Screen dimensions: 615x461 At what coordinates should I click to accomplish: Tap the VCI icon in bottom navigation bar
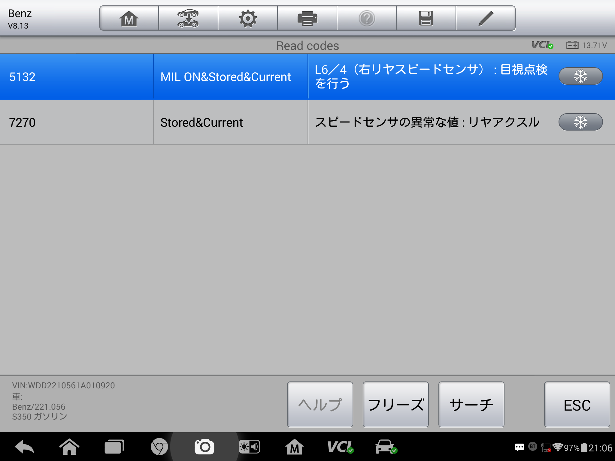[340, 447]
